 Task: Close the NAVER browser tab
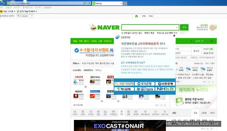click(121, 3)
